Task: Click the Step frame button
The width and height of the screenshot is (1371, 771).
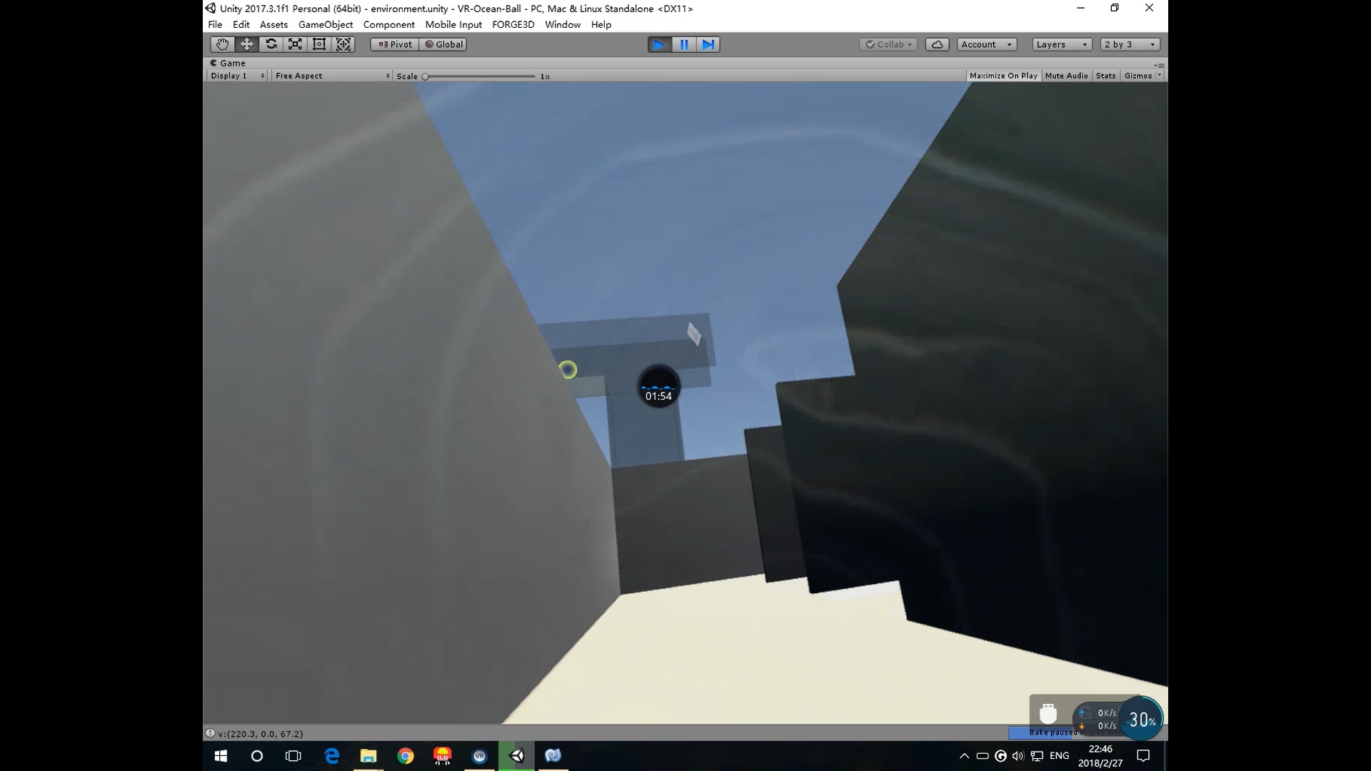Action: coord(708,44)
